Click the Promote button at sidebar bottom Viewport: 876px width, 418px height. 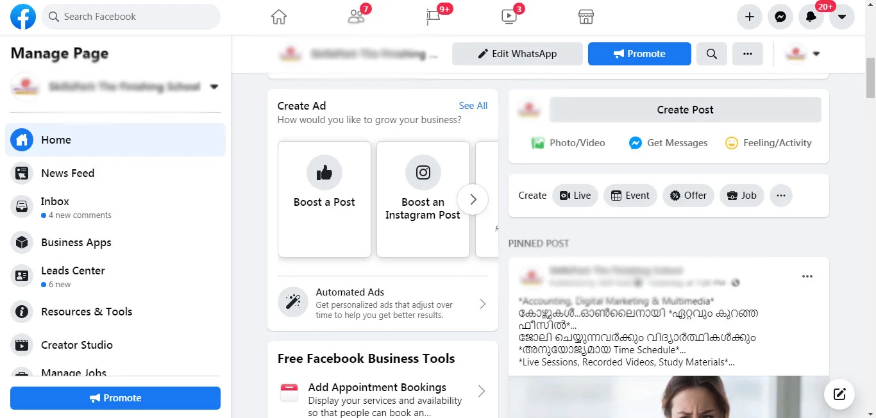pyautogui.click(x=115, y=397)
